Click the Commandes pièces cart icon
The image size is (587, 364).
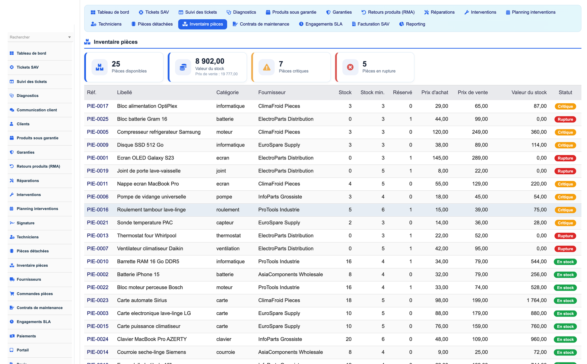tap(12, 294)
